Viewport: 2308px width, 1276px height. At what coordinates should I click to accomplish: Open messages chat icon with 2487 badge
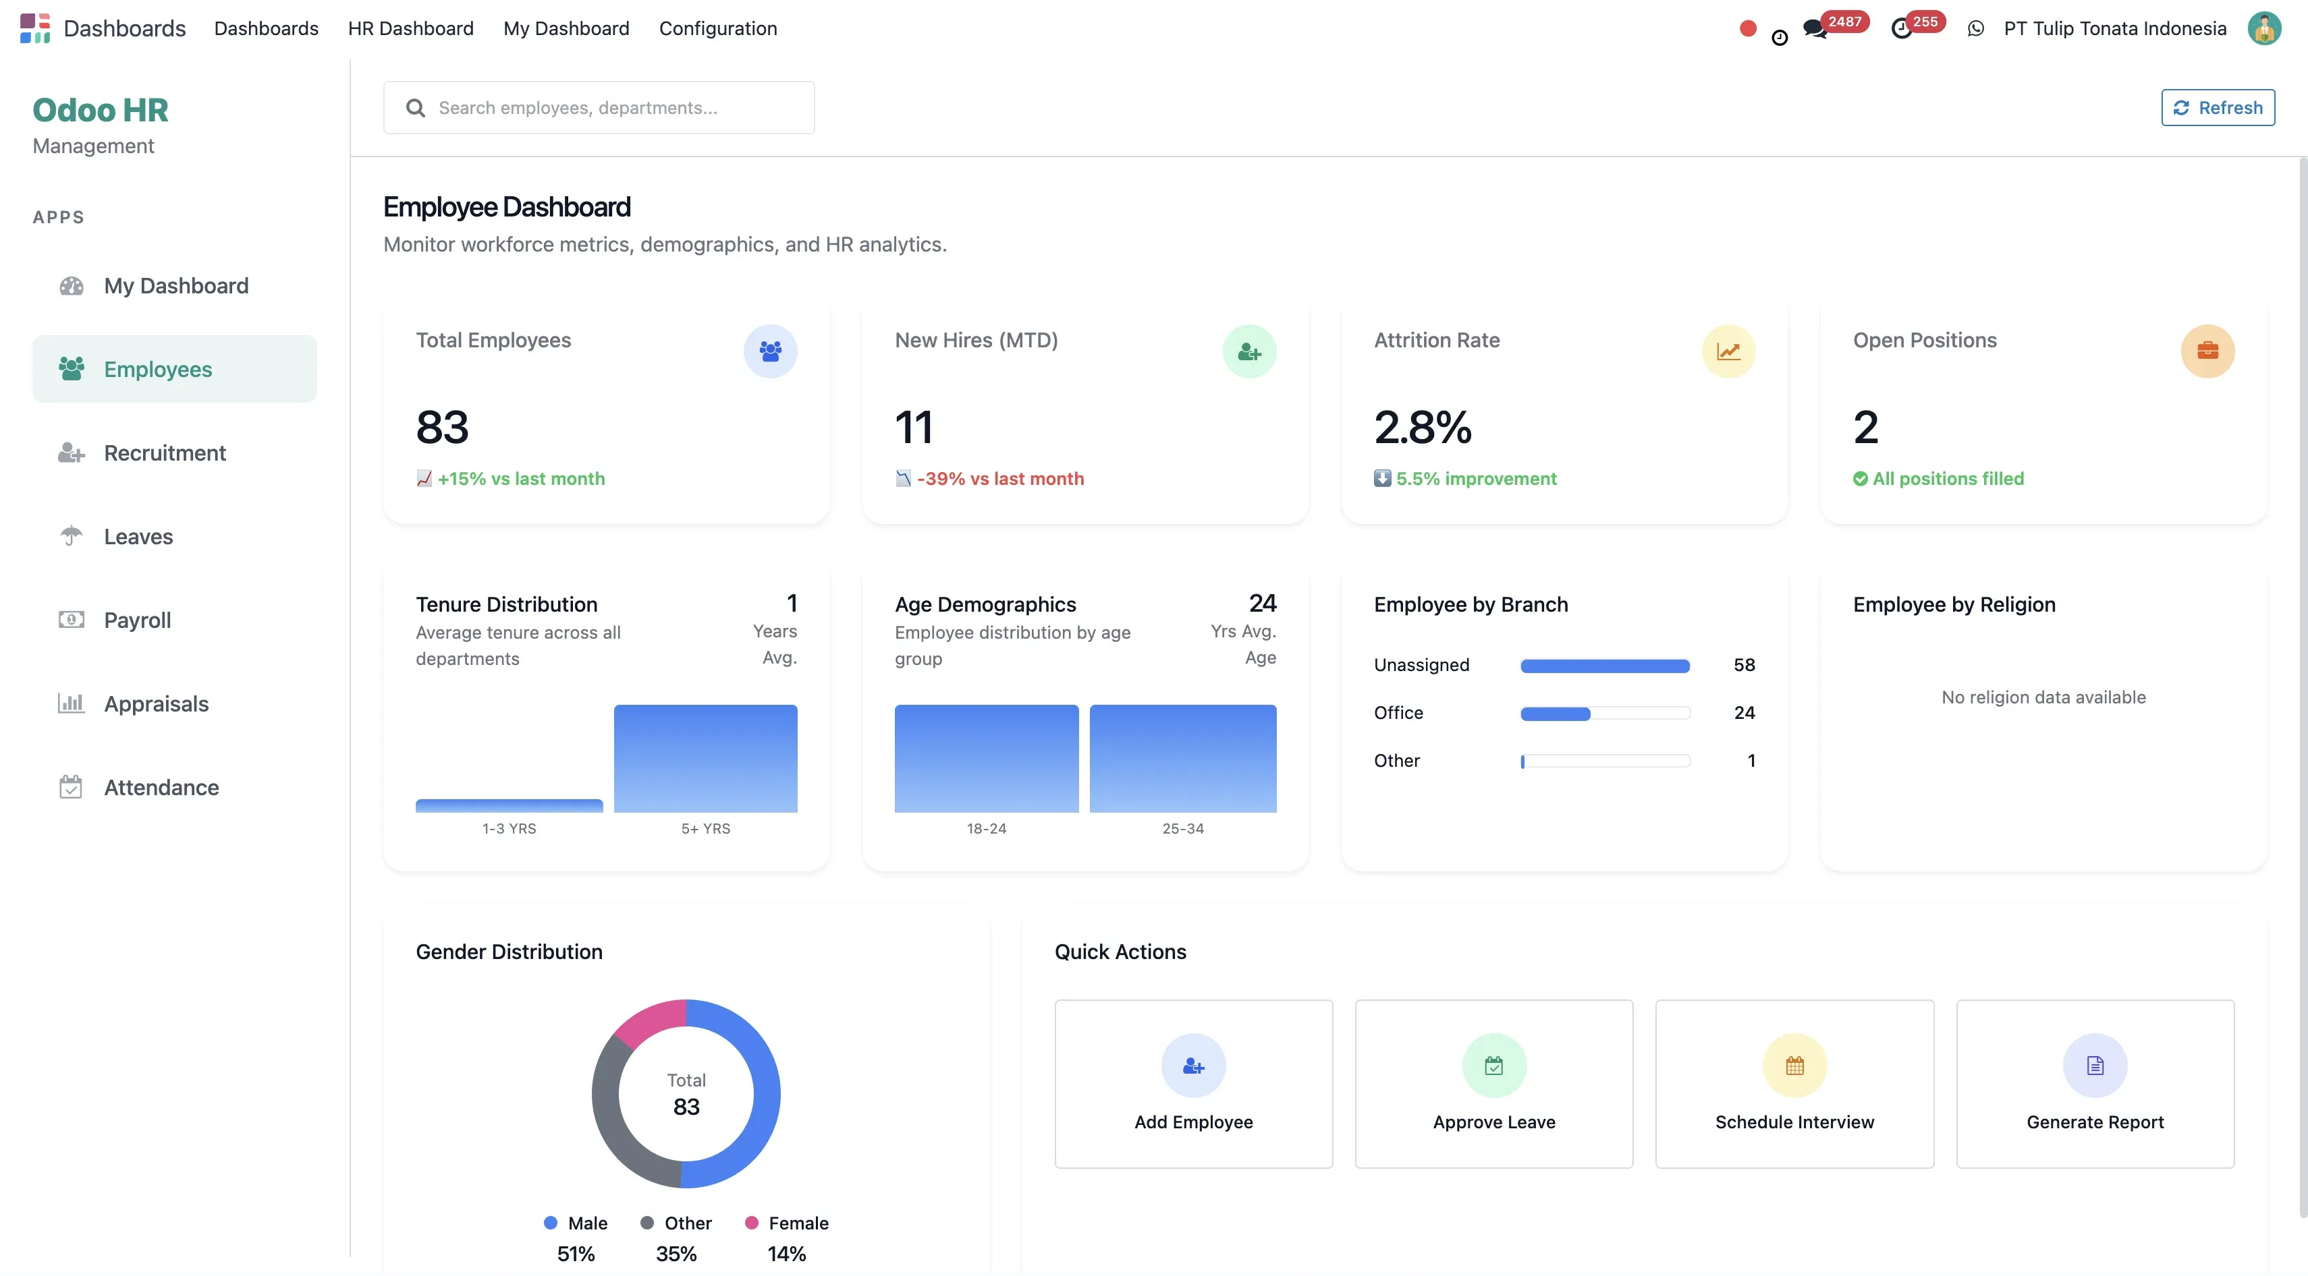tap(1815, 28)
